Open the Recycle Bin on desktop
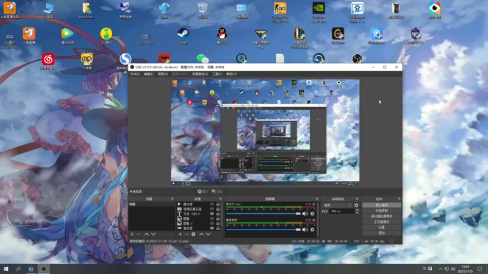Image resolution: width=488 pixels, height=274 pixels. (x=203, y=9)
